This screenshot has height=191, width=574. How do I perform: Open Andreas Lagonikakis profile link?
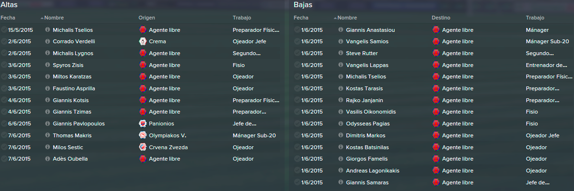(373, 171)
